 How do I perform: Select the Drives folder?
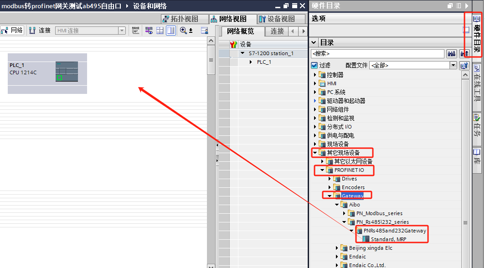coord(349,179)
